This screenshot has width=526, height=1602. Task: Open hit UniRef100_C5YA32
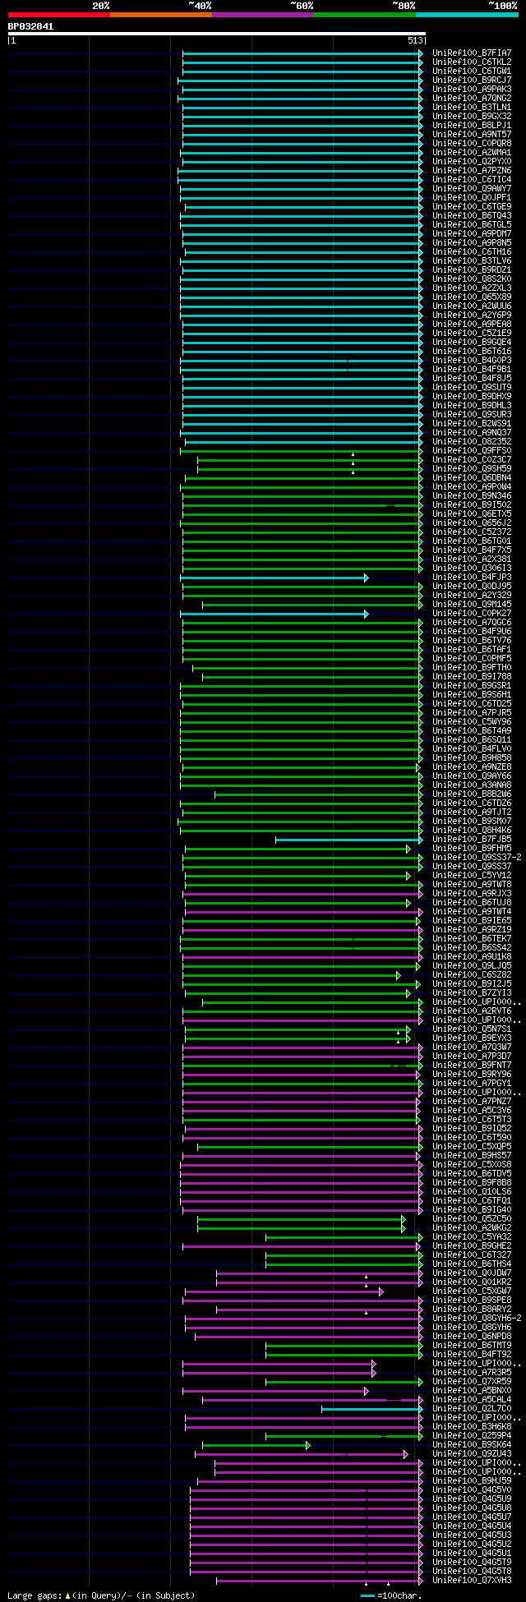[472, 1236]
